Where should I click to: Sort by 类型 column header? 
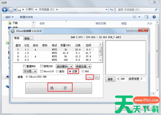click(124, 23)
